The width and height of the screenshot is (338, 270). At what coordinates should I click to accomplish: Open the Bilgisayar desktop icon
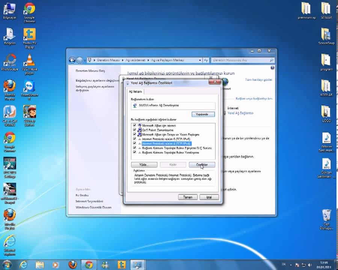pos(9,11)
